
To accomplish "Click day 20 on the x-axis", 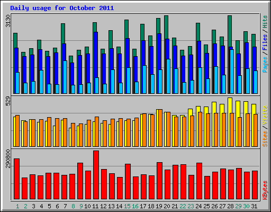I will (167, 206).
